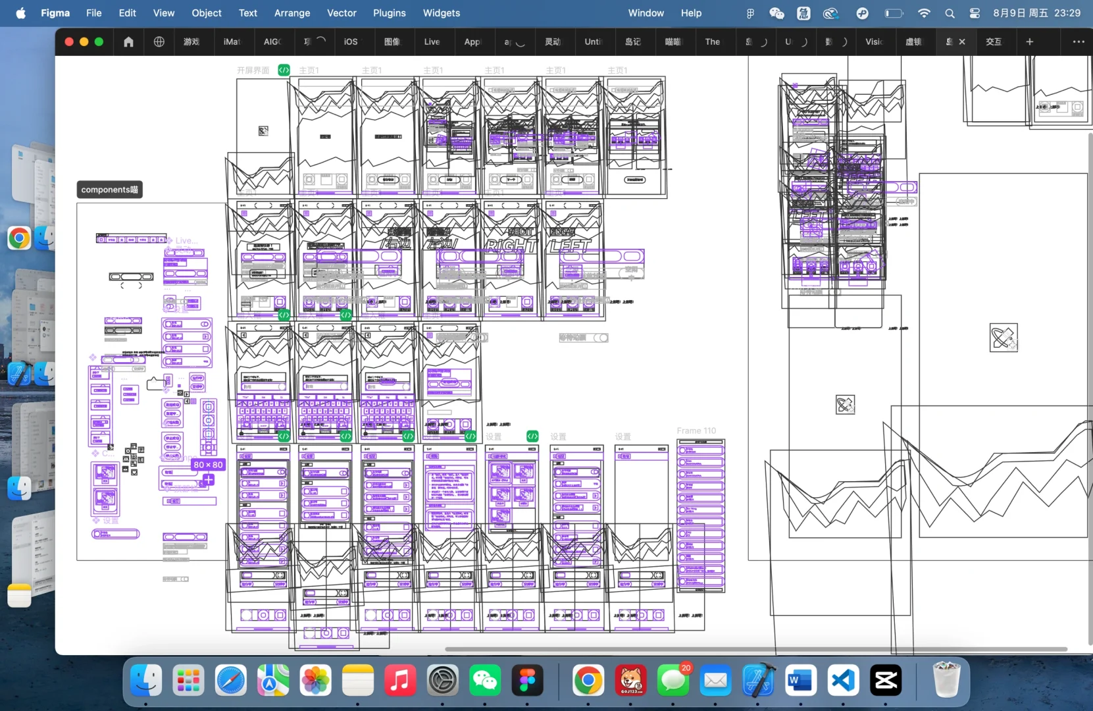Image resolution: width=1093 pixels, height=711 pixels.
Task: Open Mail from the Dock
Action: coord(716,681)
